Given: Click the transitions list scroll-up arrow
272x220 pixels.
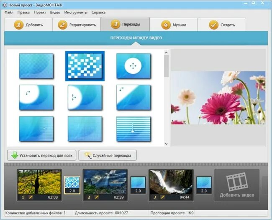Looking at the screenshot, I should [x=167, y=53].
